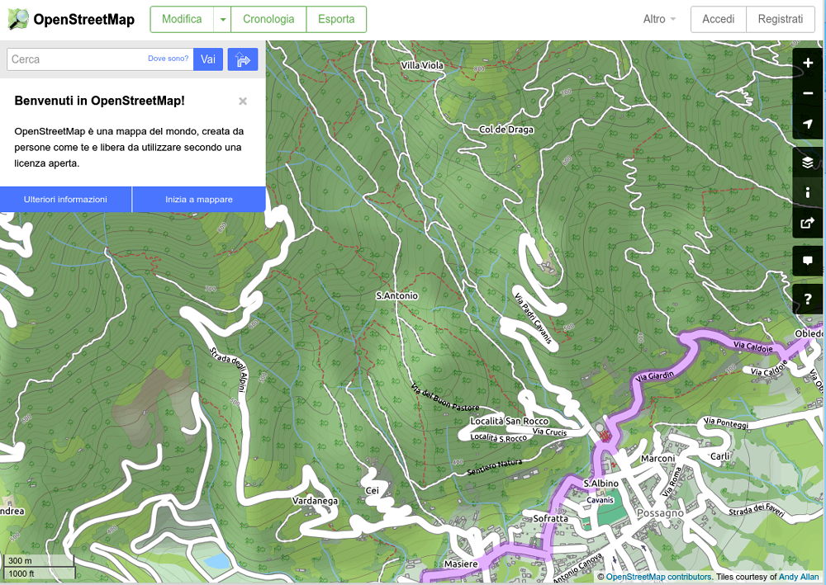Open the Modifica tab
This screenshot has width=826, height=585.
coord(182,20)
